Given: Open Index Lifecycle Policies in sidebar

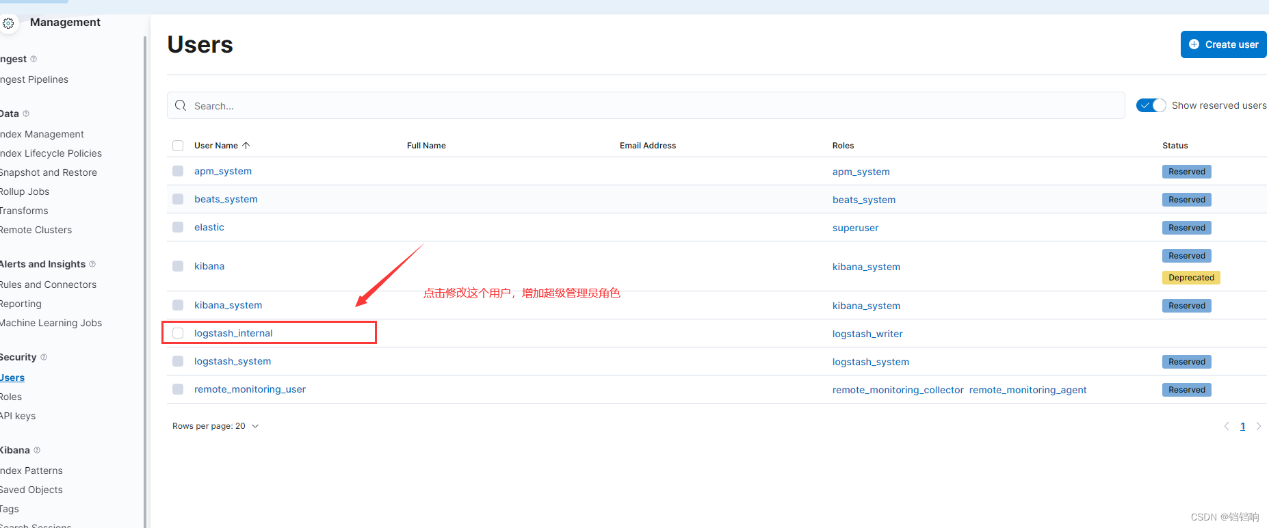Looking at the screenshot, I should (x=51, y=153).
